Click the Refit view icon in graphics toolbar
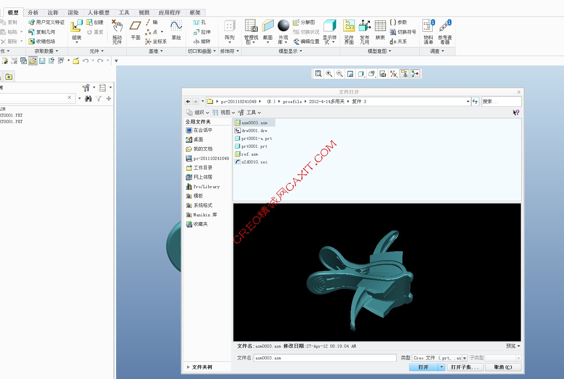Viewport: 564px width, 379px height. [x=318, y=74]
